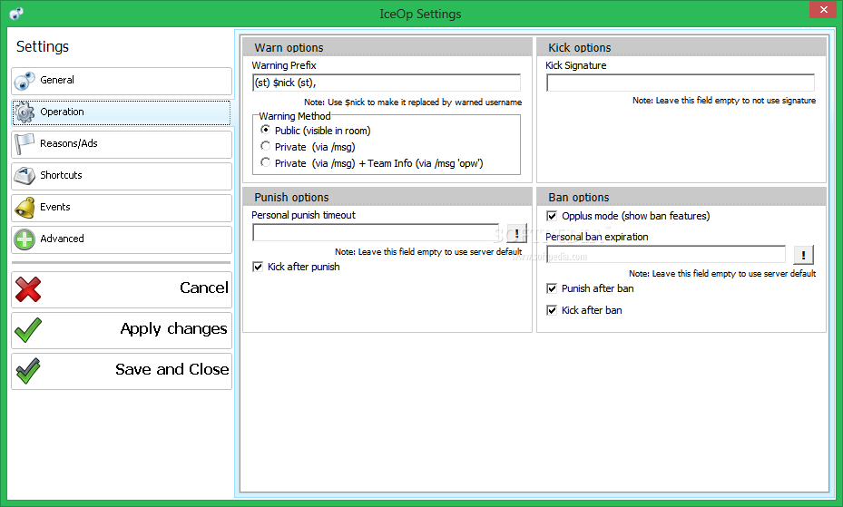Open the General settings tab
Image resolution: width=843 pixels, height=507 pixels.
(x=122, y=81)
